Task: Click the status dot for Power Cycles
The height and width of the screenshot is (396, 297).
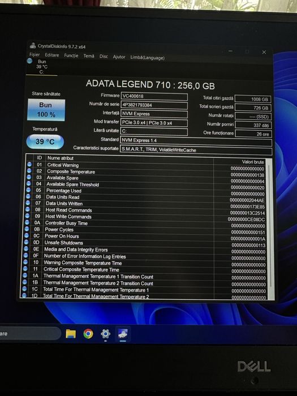Action: [x=27, y=229]
